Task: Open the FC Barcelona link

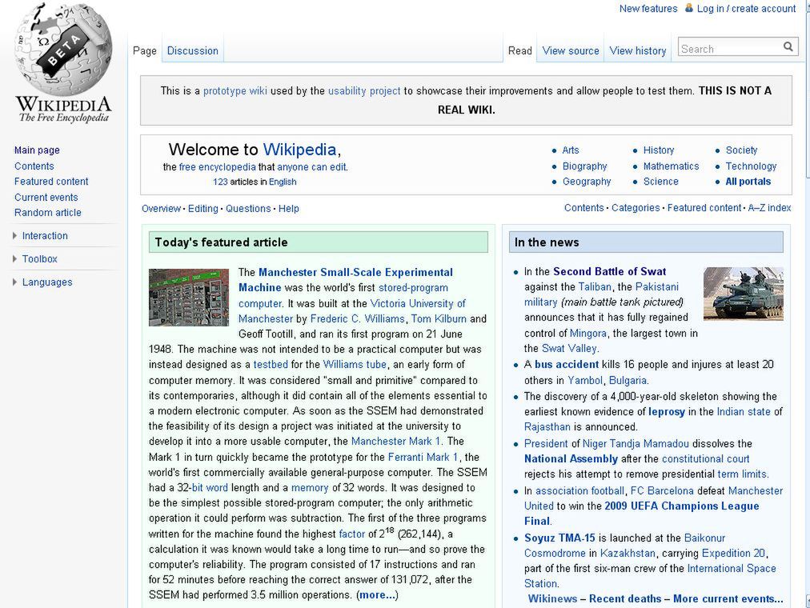Action: 662,491
